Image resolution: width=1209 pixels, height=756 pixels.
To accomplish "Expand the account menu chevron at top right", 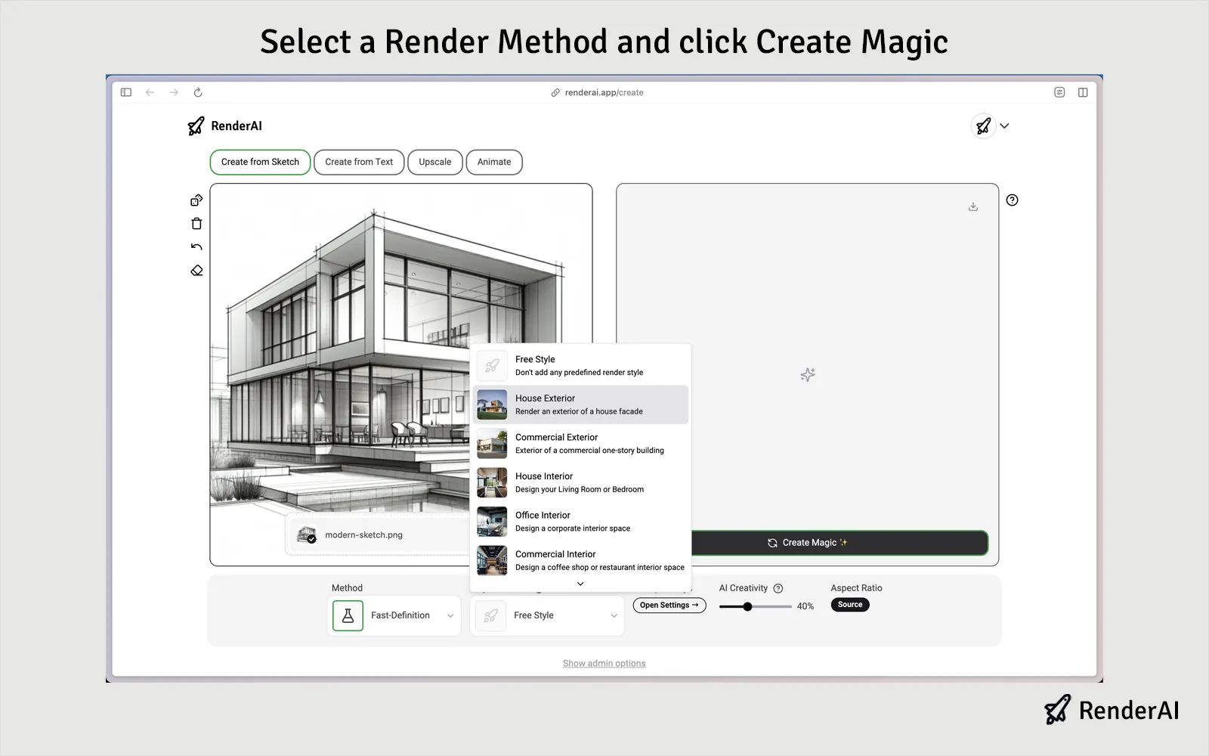I will (1005, 125).
